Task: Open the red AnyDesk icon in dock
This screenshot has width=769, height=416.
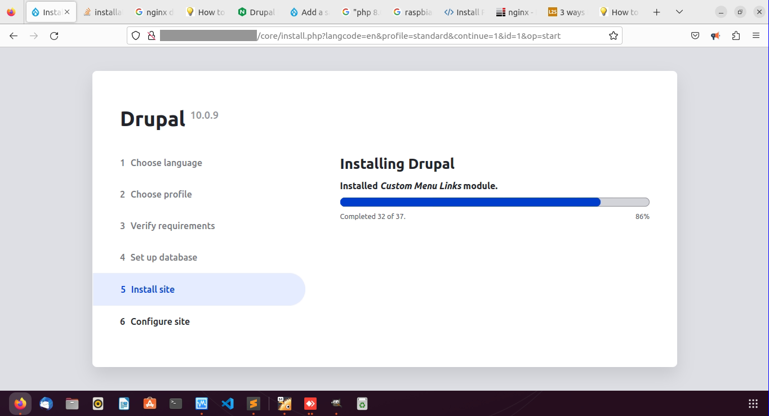Action: click(310, 404)
